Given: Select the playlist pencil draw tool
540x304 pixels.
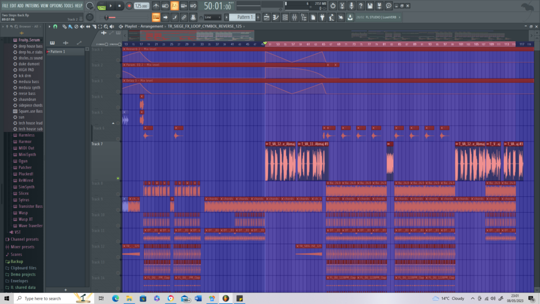Looking at the screenshot, I should coord(64,26).
